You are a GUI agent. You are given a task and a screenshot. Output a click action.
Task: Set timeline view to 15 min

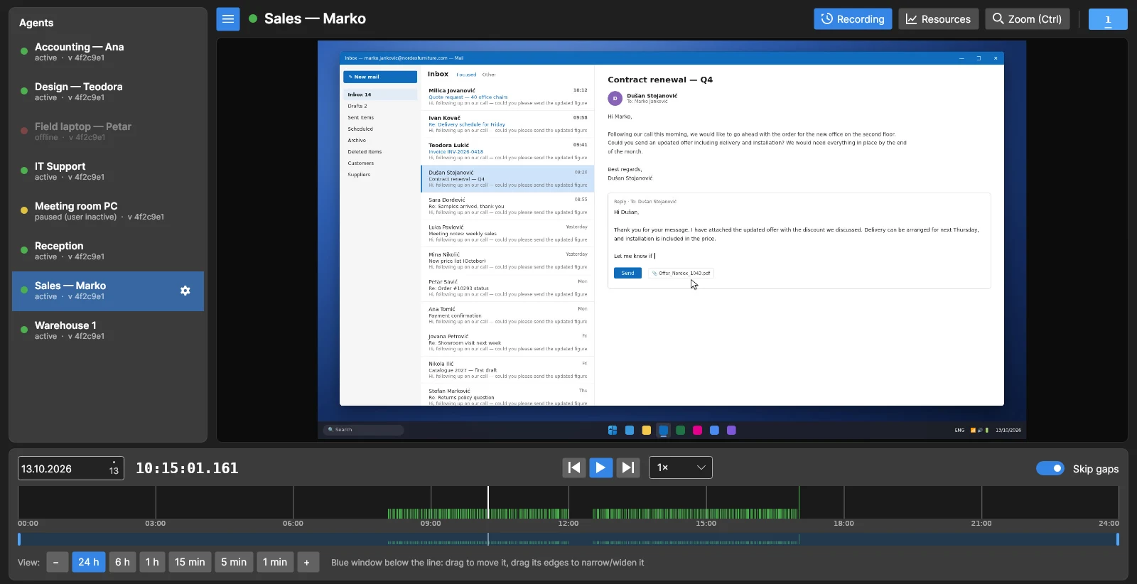click(x=190, y=562)
